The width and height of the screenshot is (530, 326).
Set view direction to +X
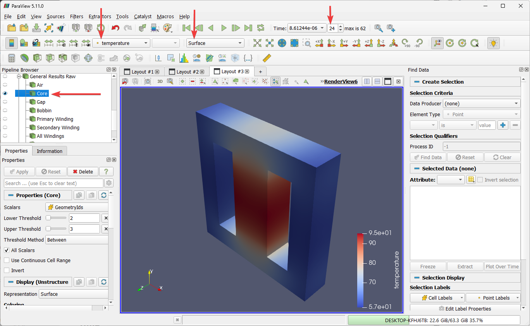(x=319, y=43)
